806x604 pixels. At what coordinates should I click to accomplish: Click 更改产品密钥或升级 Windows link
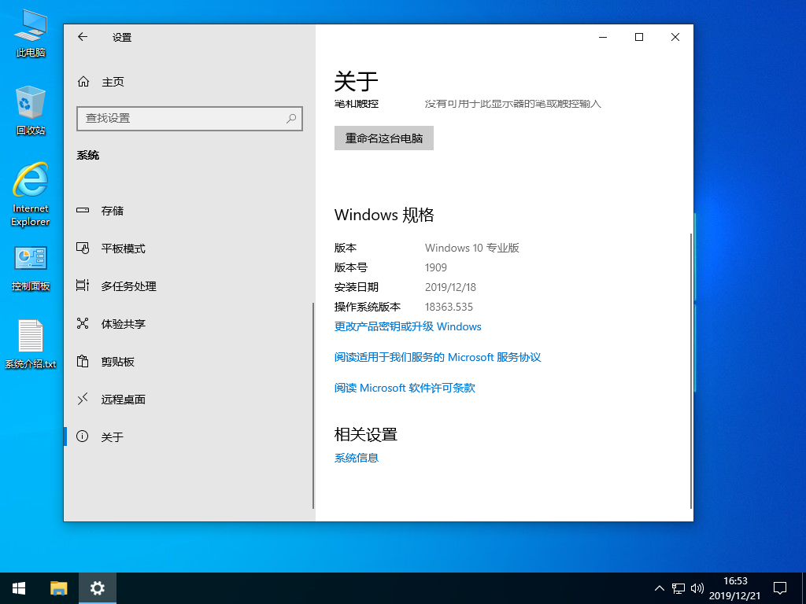(408, 326)
